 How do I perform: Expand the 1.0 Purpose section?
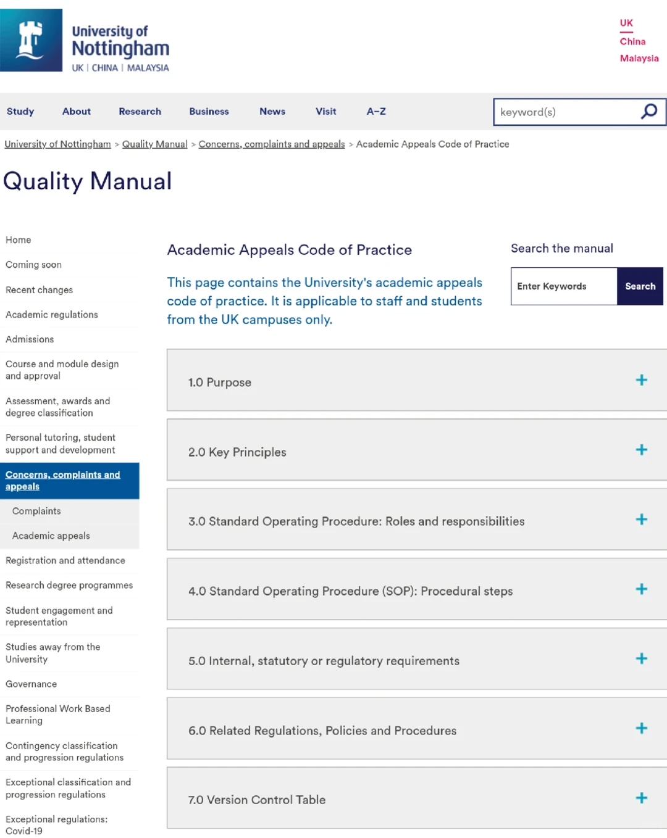(x=417, y=380)
